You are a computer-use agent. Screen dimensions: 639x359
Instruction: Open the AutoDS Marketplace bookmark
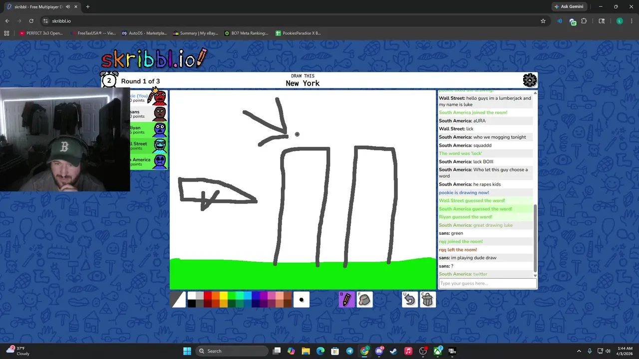tap(145, 33)
